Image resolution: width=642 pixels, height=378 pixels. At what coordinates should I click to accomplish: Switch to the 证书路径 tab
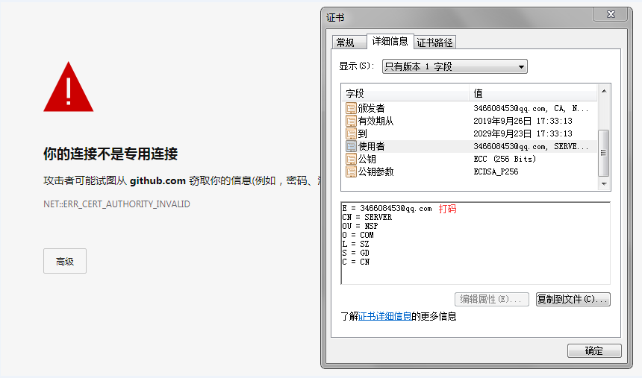tap(434, 42)
